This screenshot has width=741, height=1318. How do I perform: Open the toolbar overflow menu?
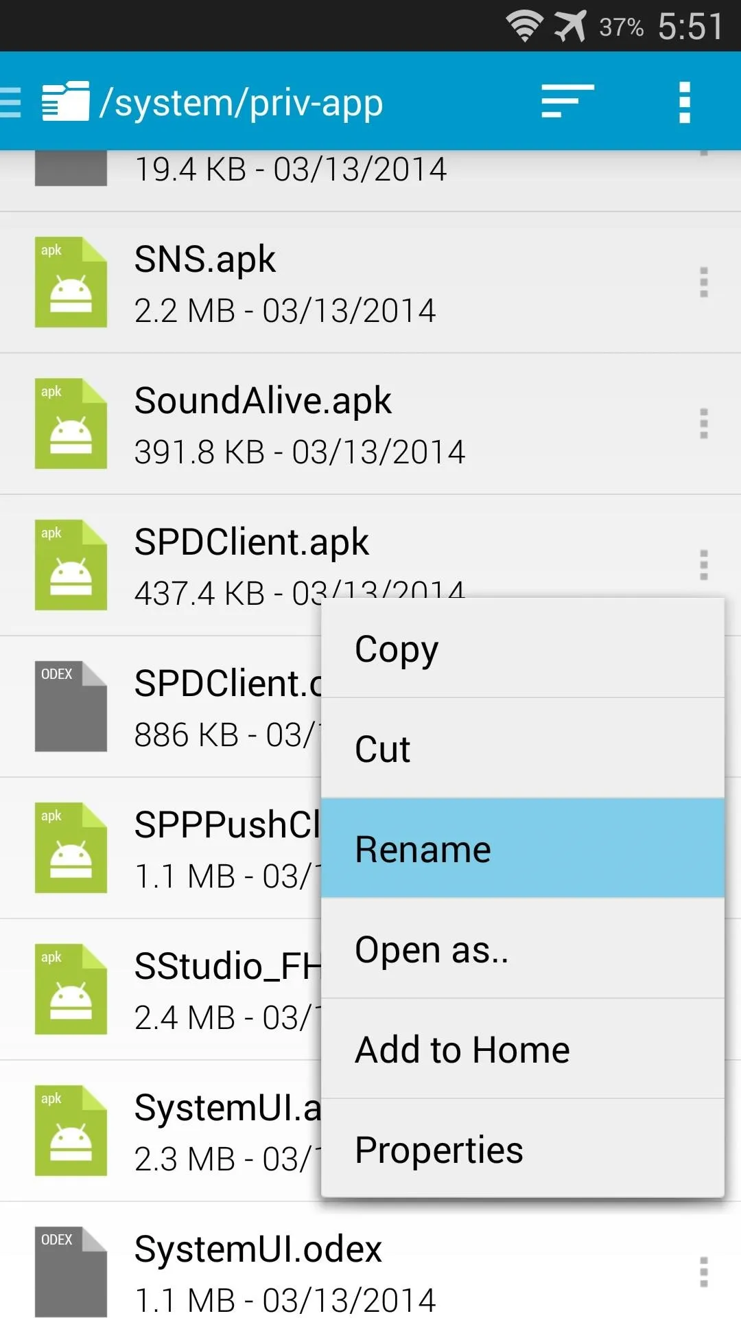click(x=684, y=102)
